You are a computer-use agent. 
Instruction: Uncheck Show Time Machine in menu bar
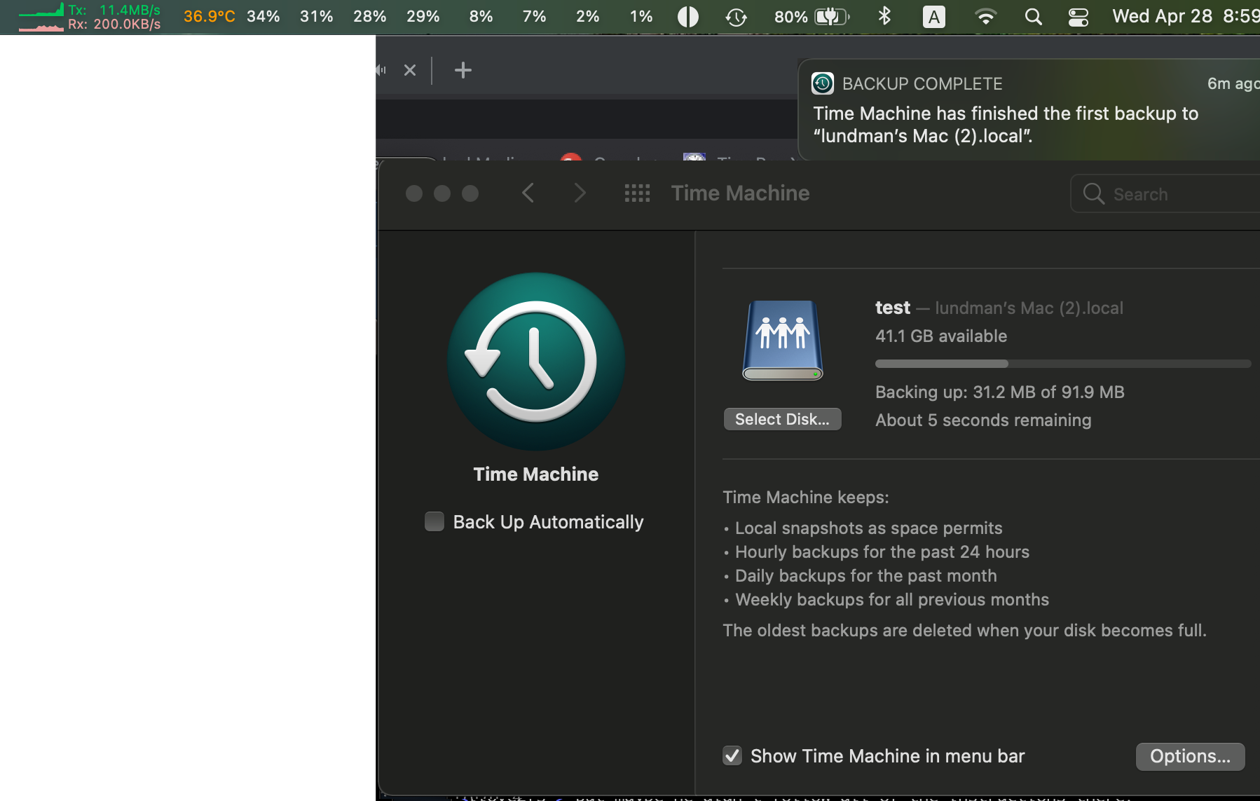[x=732, y=755]
